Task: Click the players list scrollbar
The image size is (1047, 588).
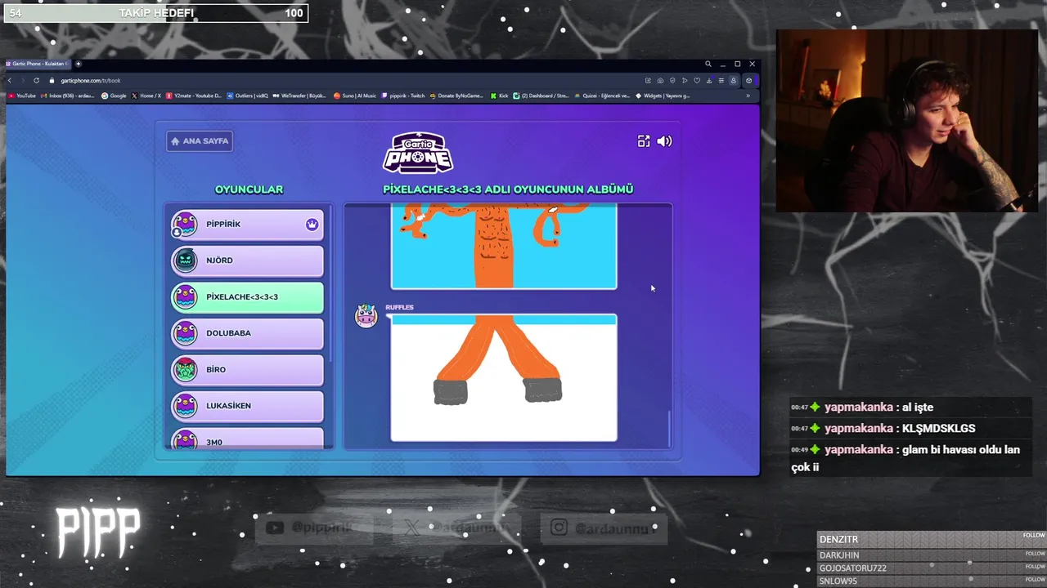Action: point(331,282)
